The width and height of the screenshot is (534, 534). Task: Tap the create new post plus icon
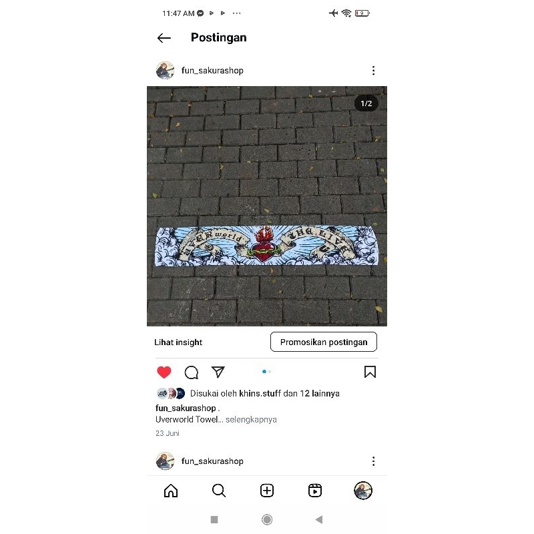coord(267,491)
